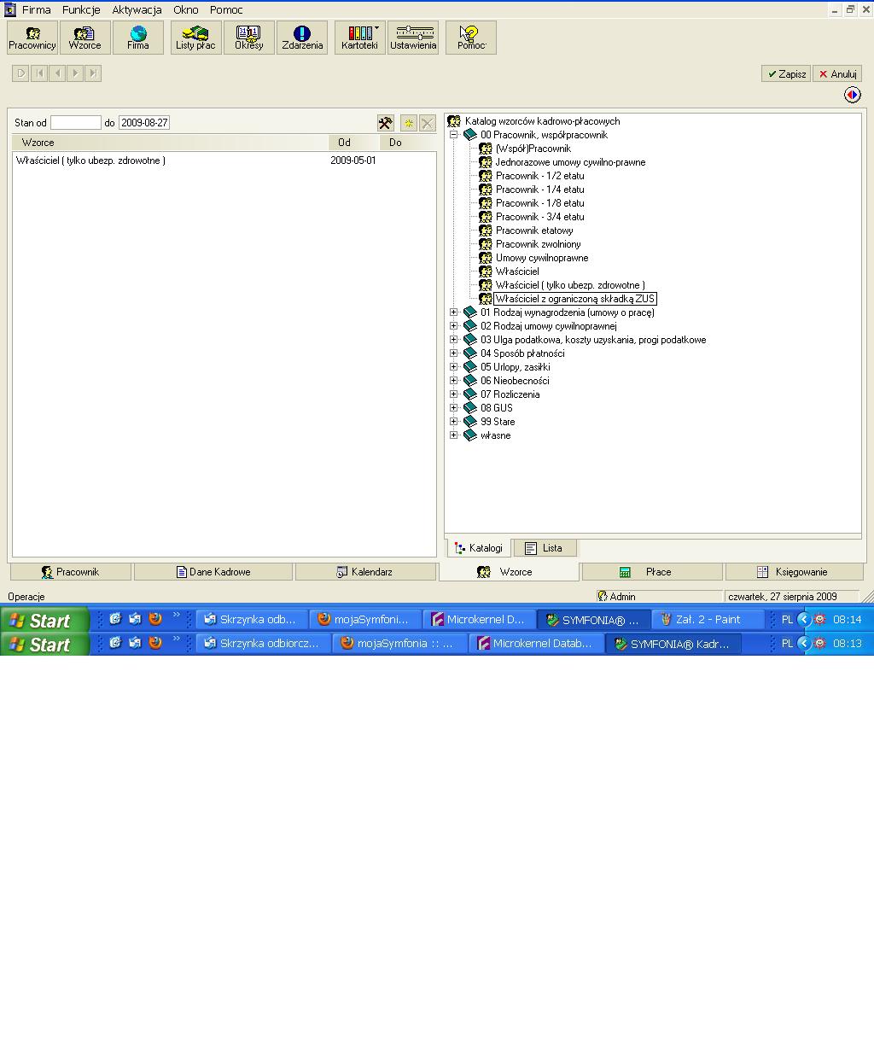874x1045 pixels.
Task: Click the Do column header
Action: [x=407, y=143]
